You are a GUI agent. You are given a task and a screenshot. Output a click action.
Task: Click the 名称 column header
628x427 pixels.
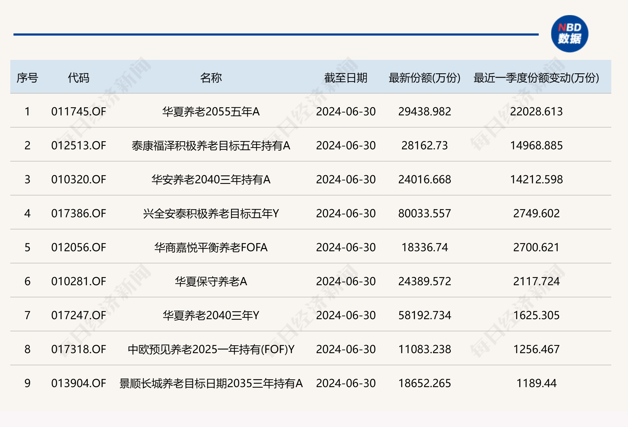pyautogui.click(x=211, y=78)
